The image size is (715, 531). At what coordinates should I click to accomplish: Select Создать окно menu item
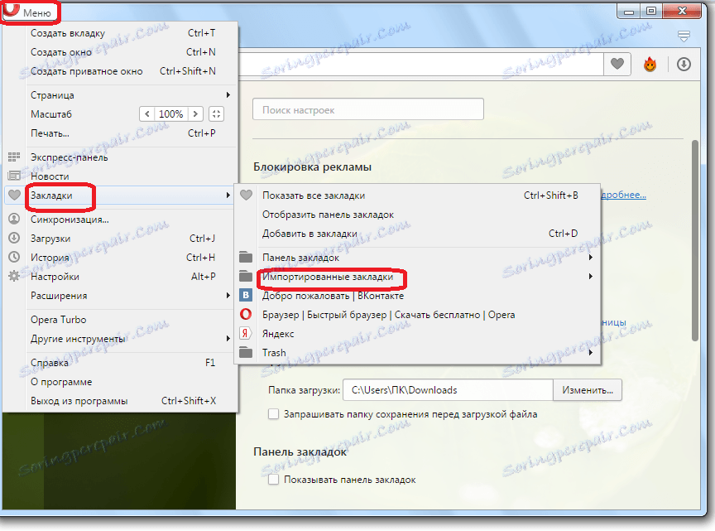[120, 52]
